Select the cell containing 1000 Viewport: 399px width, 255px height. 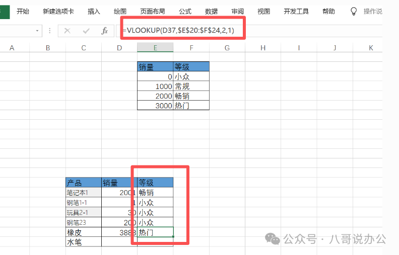coord(155,86)
